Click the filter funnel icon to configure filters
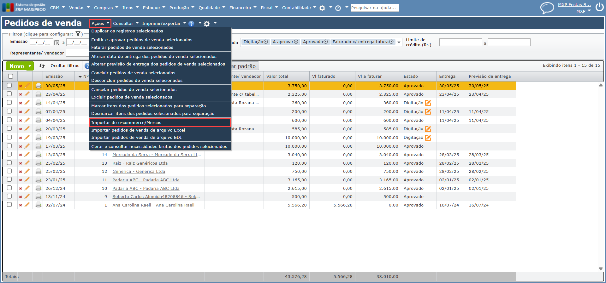The image size is (606, 283). (x=78, y=34)
